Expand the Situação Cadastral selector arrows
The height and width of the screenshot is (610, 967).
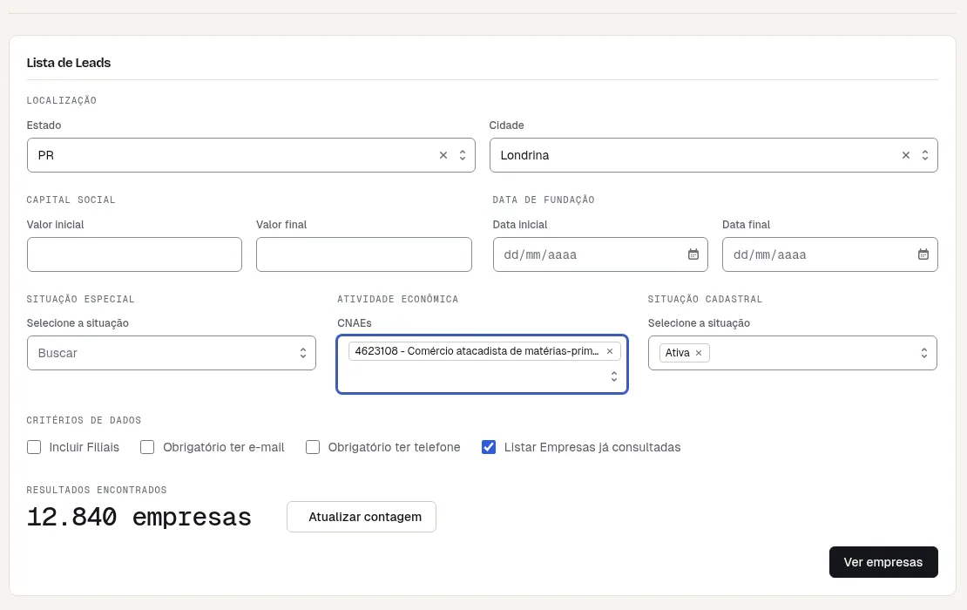(x=923, y=353)
